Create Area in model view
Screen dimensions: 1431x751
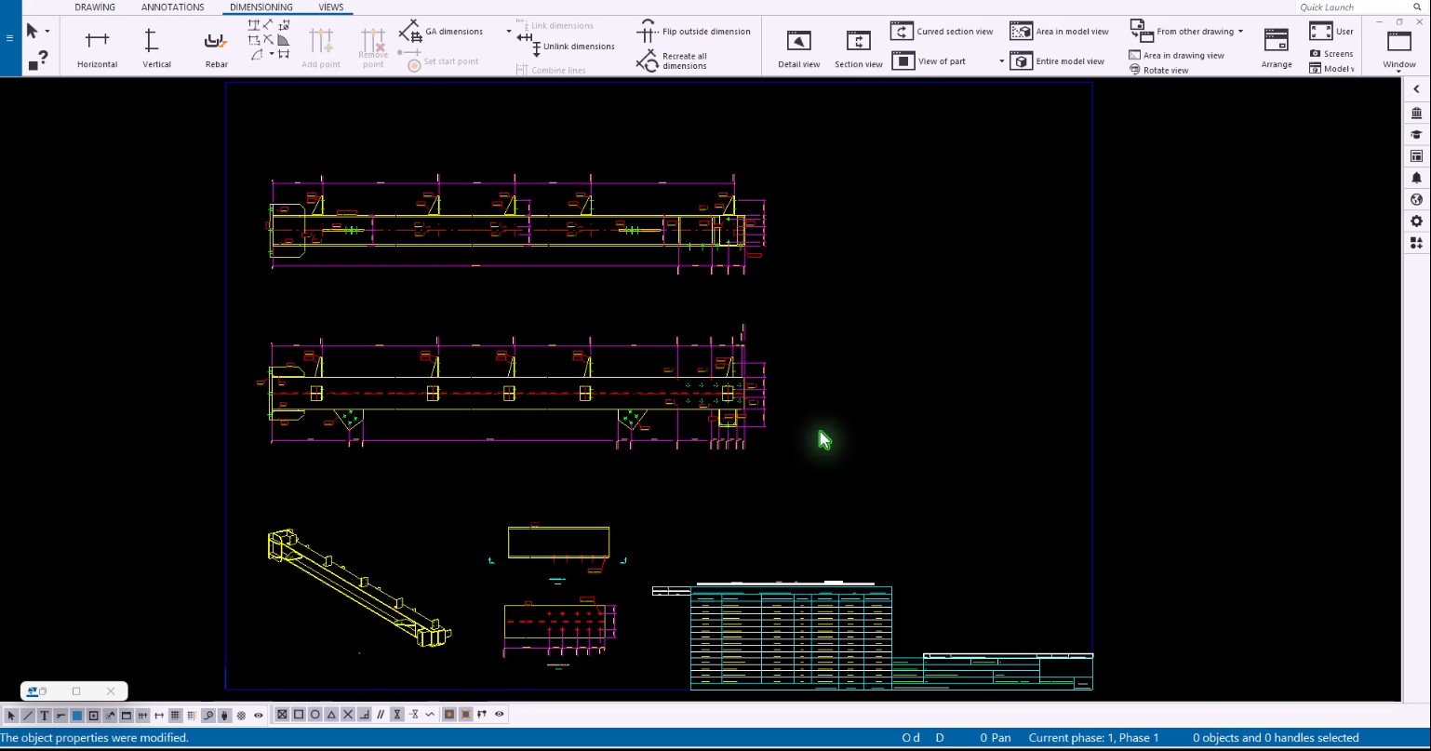pos(1060,32)
